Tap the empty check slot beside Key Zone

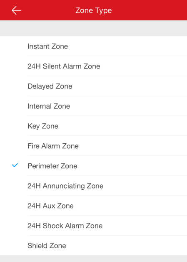click(x=15, y=126)
